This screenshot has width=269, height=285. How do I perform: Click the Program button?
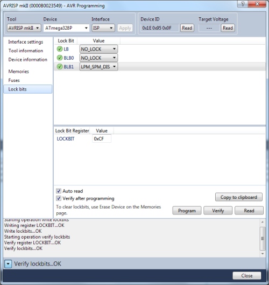(187, 211)
